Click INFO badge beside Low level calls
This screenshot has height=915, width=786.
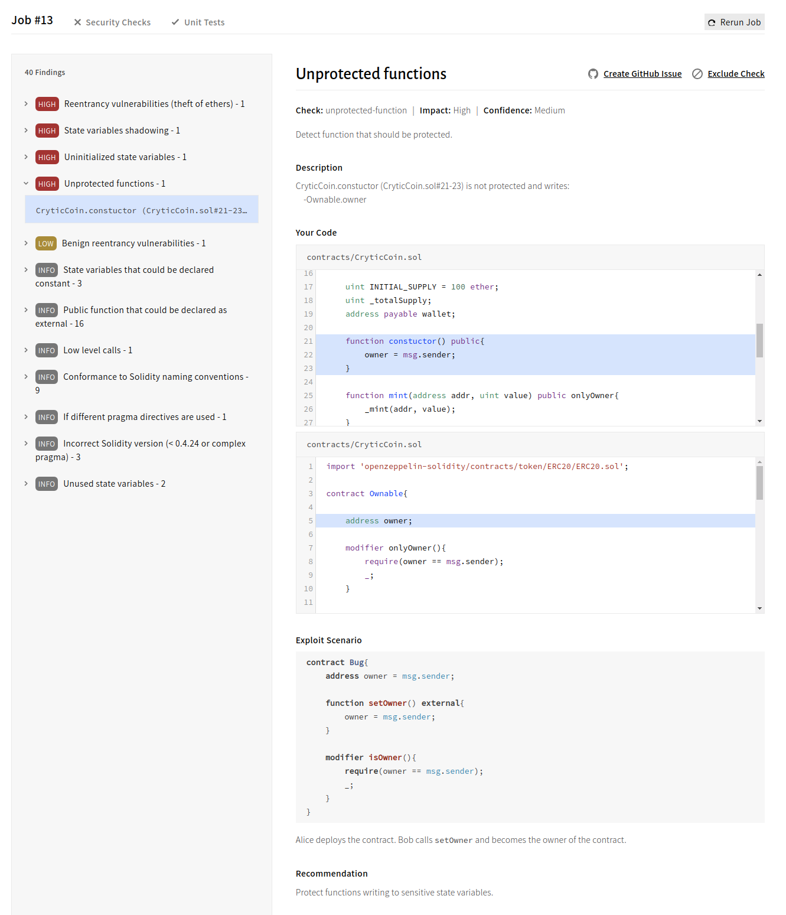click(46, 350)
